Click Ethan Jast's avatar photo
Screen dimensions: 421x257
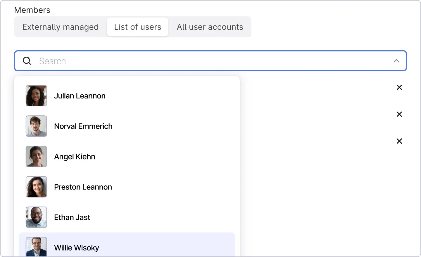(36, 217)
